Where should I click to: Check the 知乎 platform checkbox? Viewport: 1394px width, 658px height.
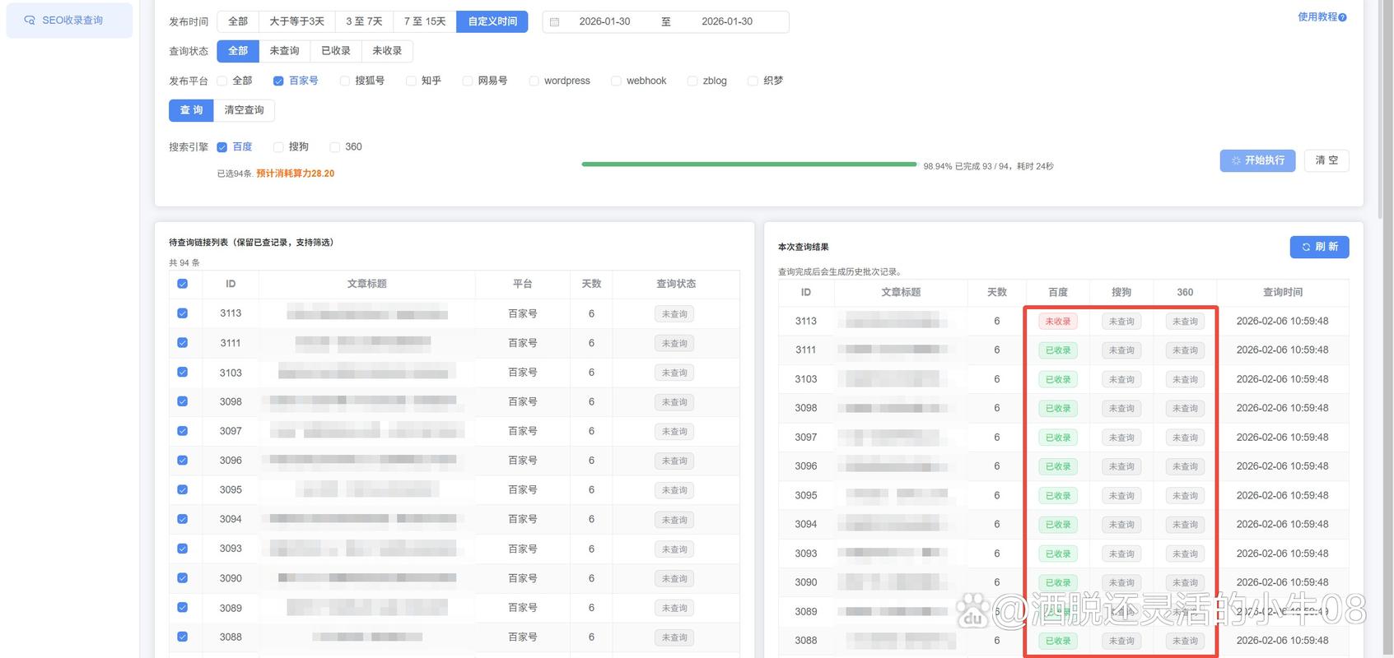pos(411,81)
